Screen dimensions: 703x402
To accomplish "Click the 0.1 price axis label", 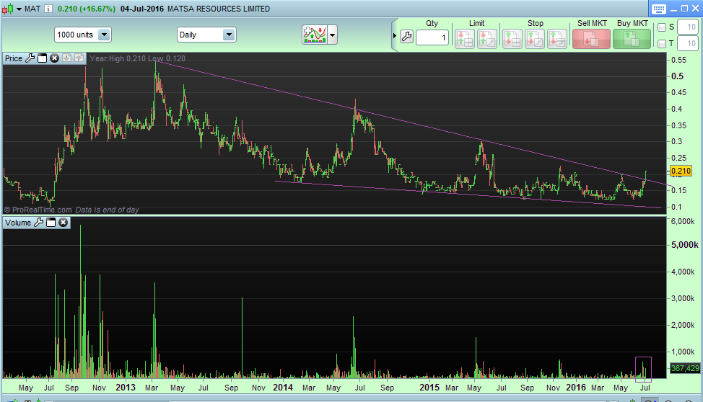I will (676, 207).
